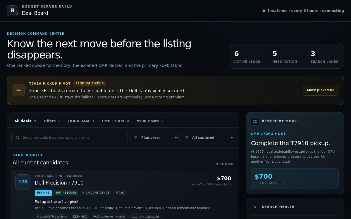This screenshot has height=219, width=351.
Task: Open the CMP 170HX tab
Action: click(x=116, y=121)
